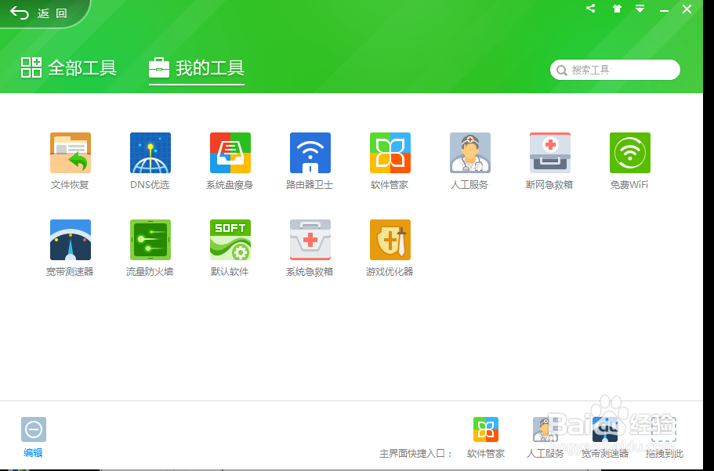Minimize the window
The image size is (714, 471).
coord(665,9)
